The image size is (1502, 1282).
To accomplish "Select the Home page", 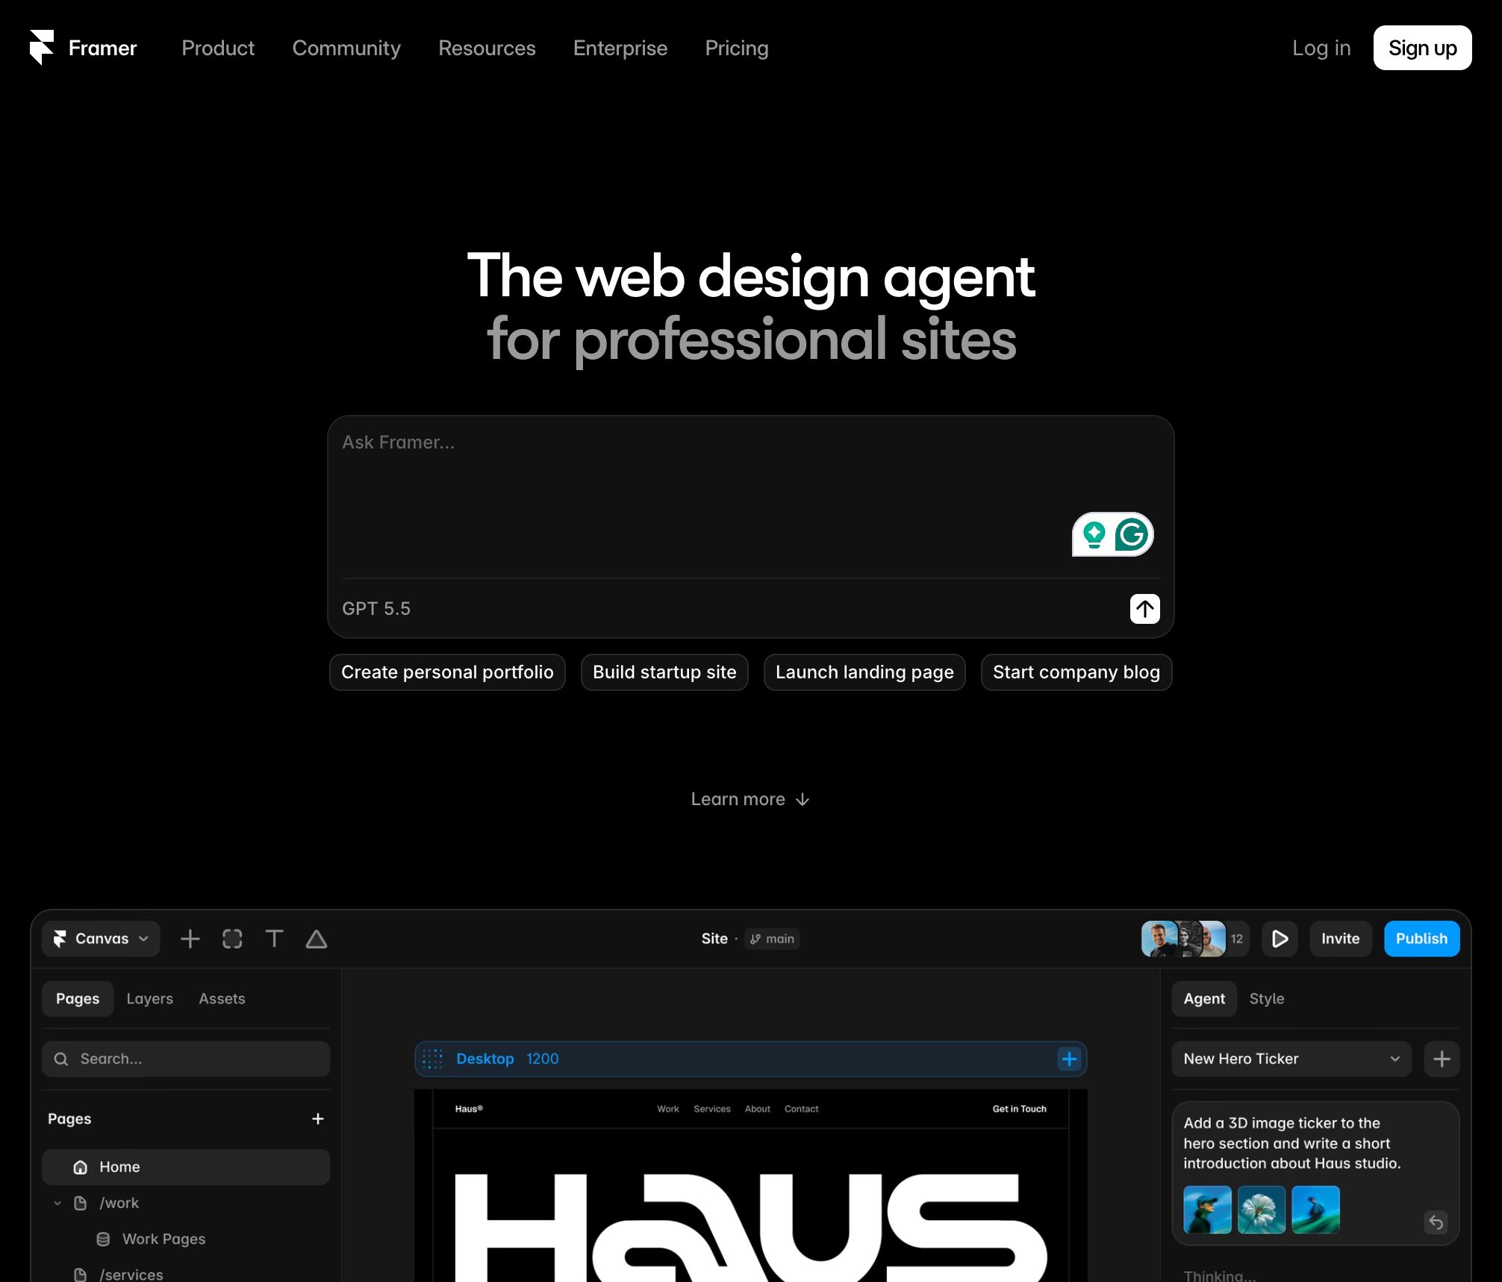I will [186, 1167].
